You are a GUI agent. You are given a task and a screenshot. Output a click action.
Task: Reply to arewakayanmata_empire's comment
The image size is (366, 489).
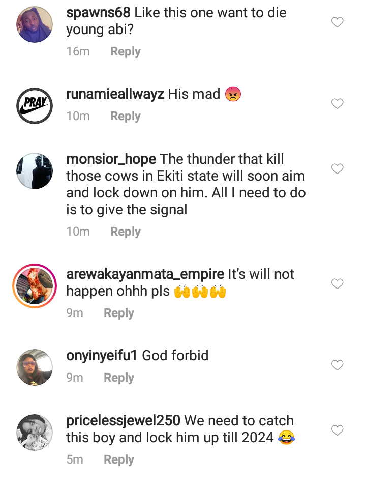click(118, 313)
